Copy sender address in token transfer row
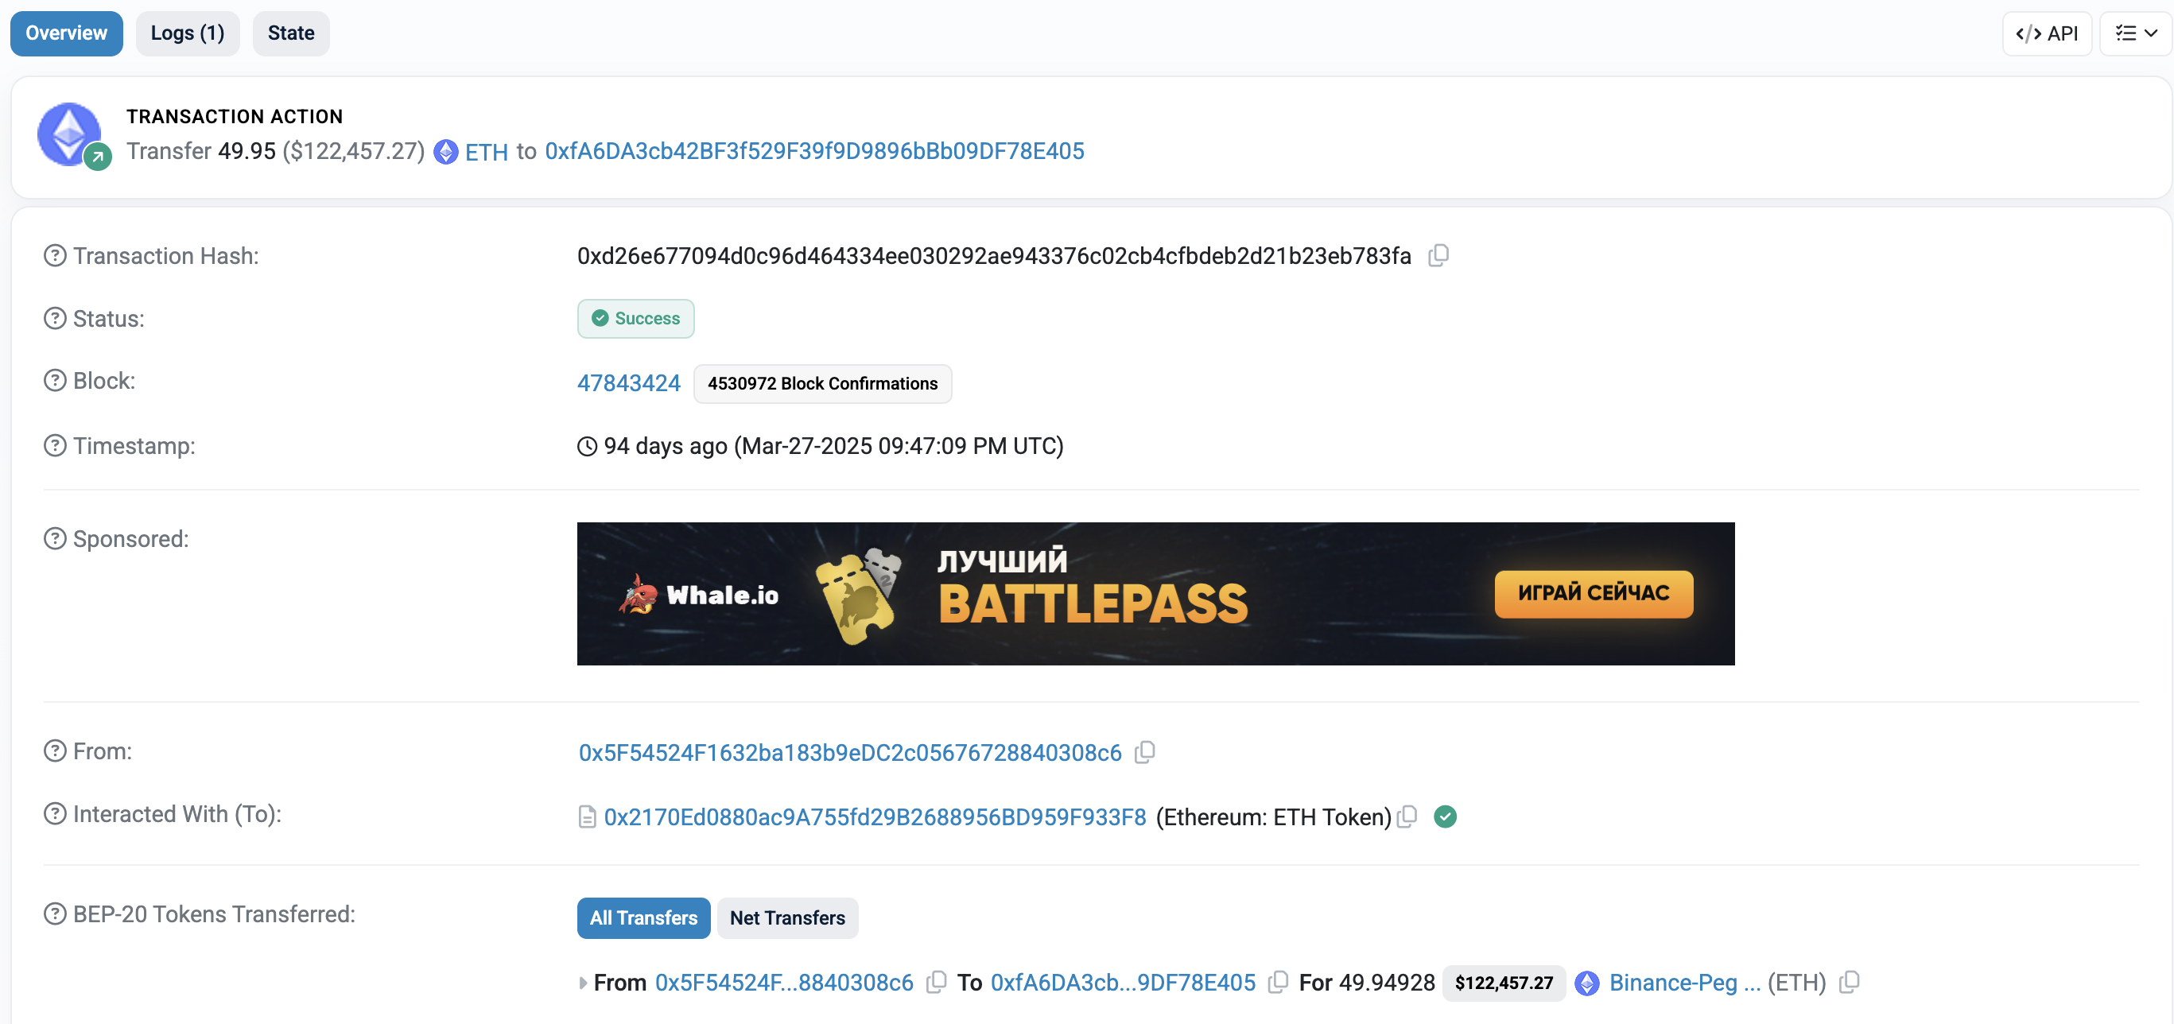 (x=936, y=982)
